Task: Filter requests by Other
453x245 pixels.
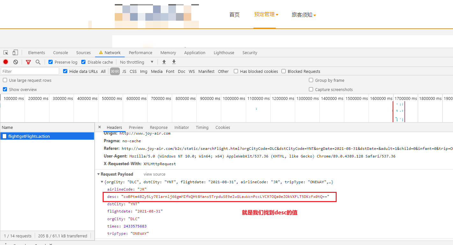Action: pos(223,71)
